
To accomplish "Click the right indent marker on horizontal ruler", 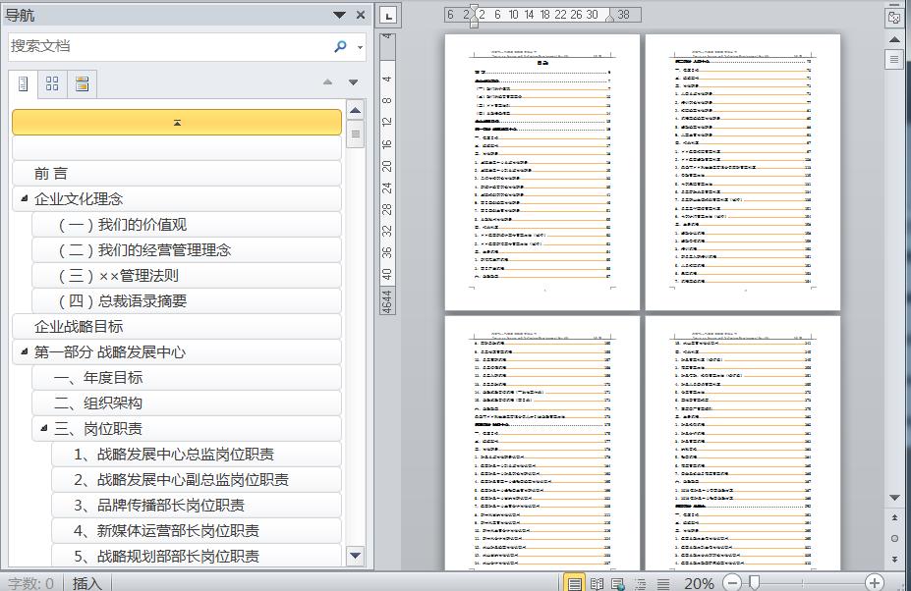I will [x=609, y=19].
